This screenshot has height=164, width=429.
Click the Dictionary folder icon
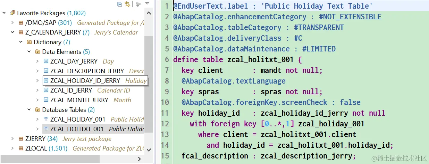tap(30, 42)
